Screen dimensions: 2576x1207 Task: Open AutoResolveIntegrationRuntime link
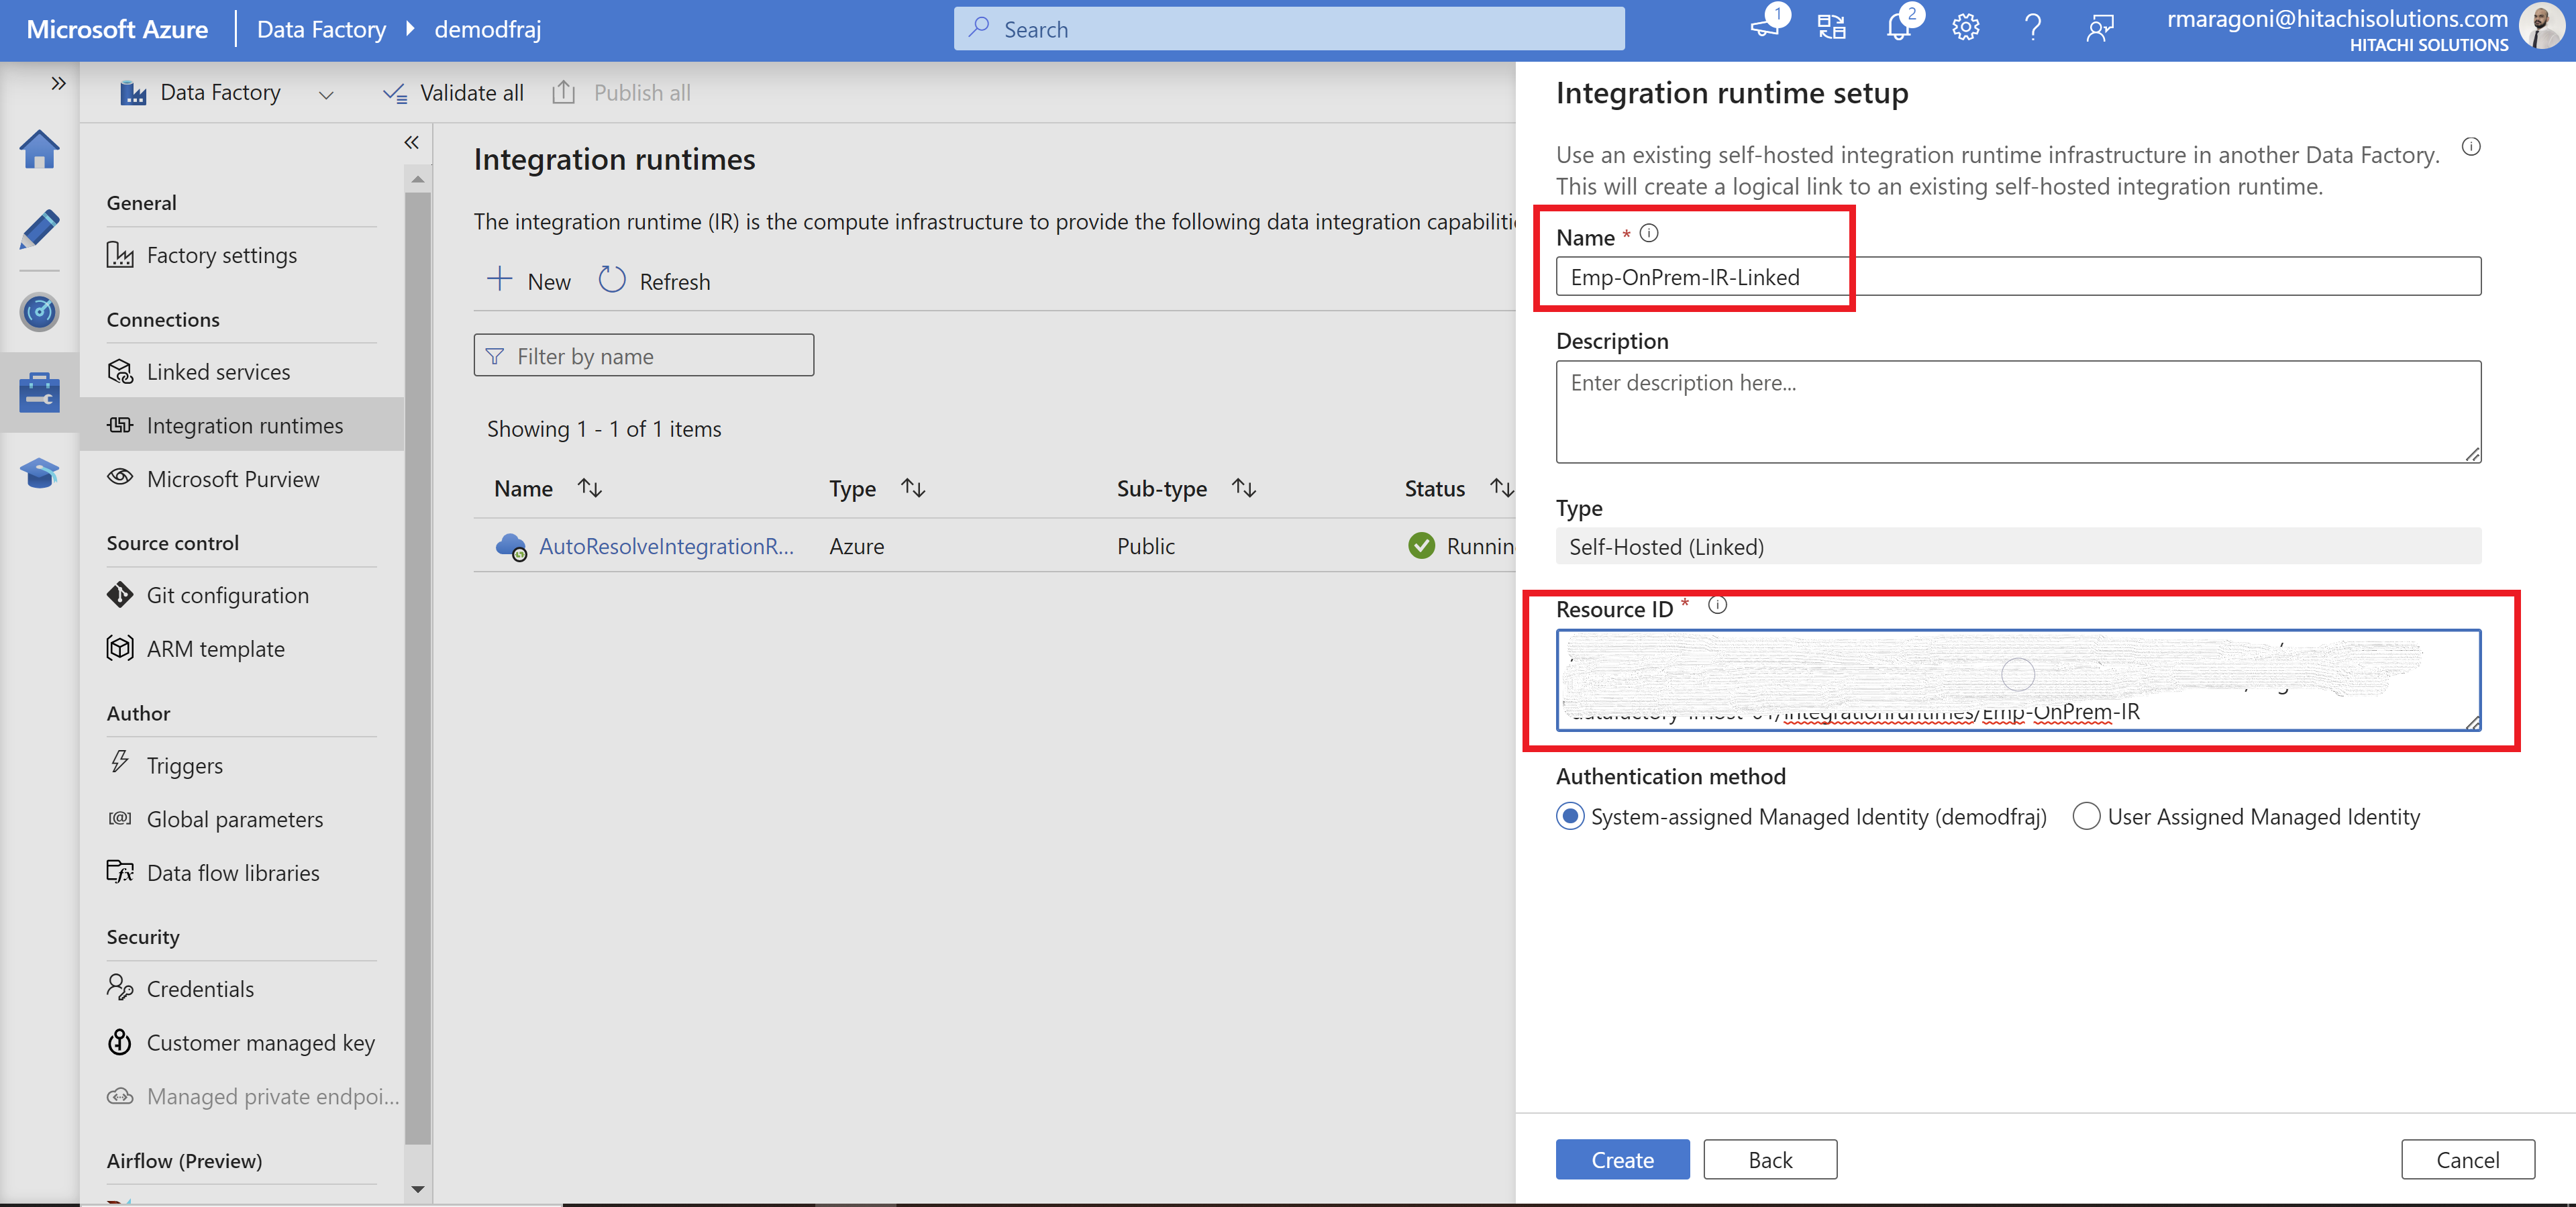(666, 546)
